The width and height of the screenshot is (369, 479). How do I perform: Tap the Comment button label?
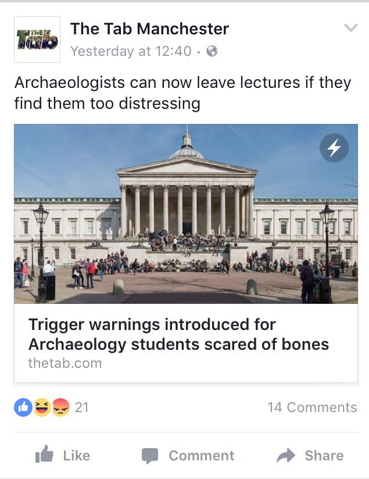[202, 456]
